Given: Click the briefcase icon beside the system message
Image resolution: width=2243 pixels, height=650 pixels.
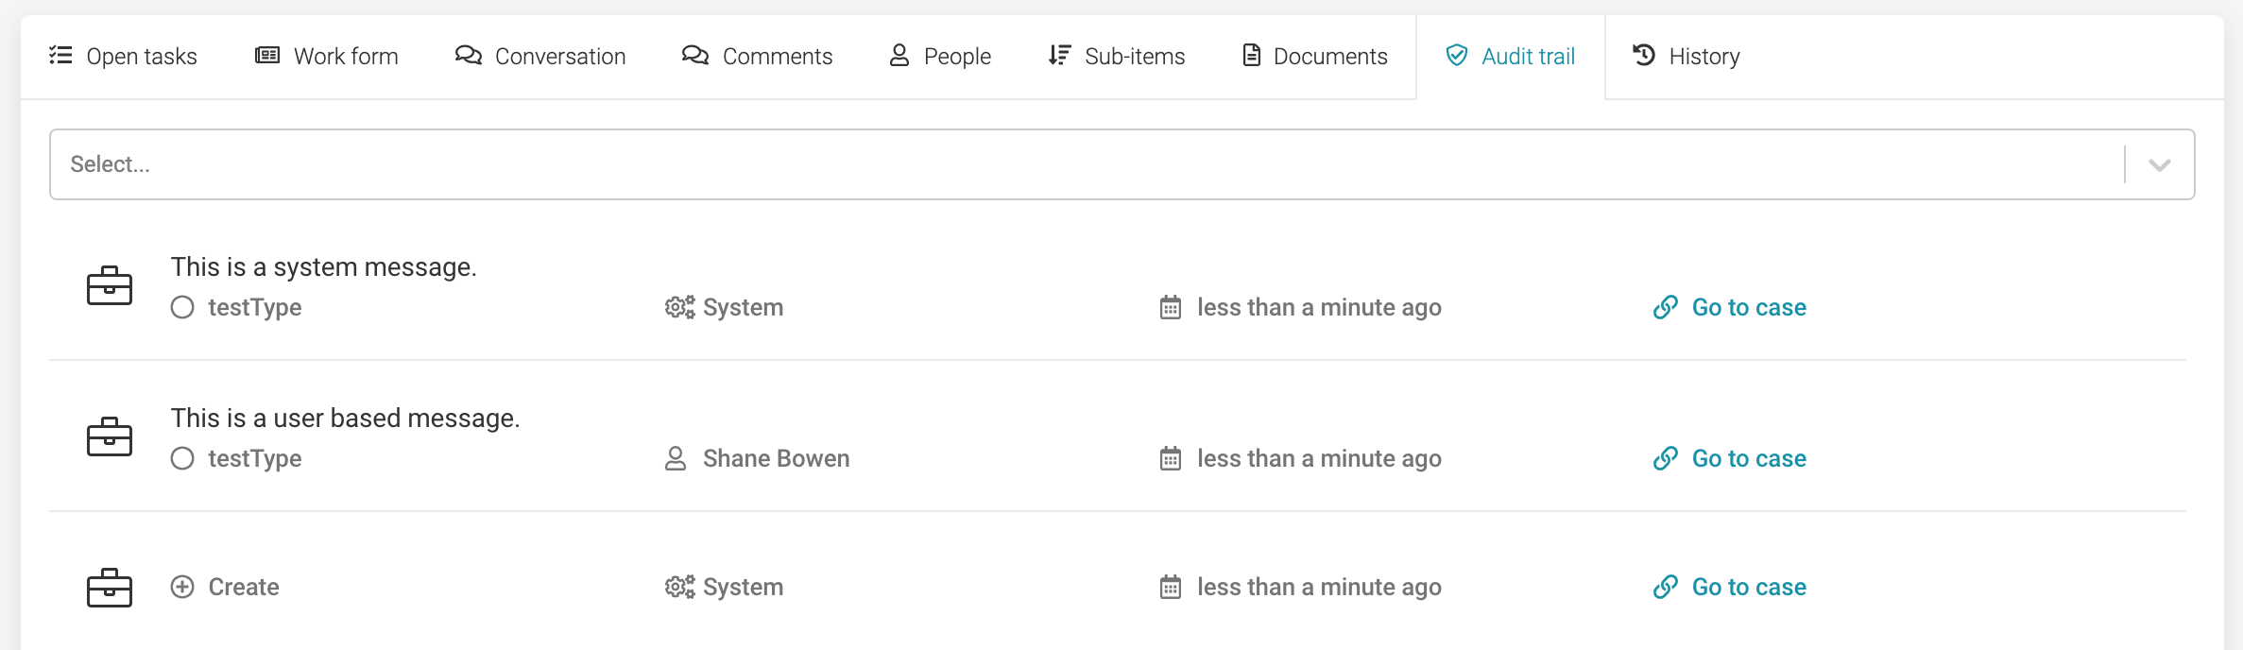Looking at the screenshot, I should (110, 285).
